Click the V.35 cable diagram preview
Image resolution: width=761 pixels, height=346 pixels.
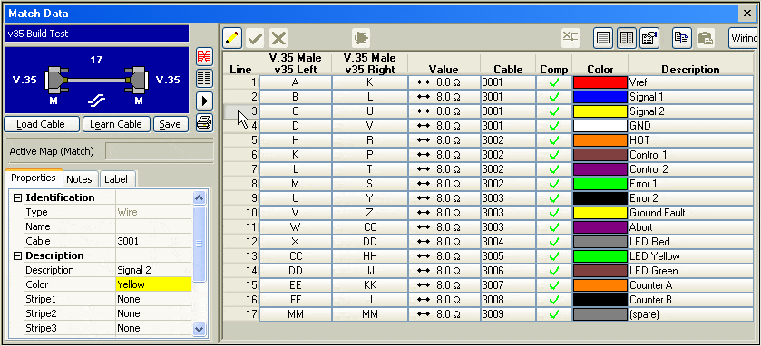click(96, 81)
